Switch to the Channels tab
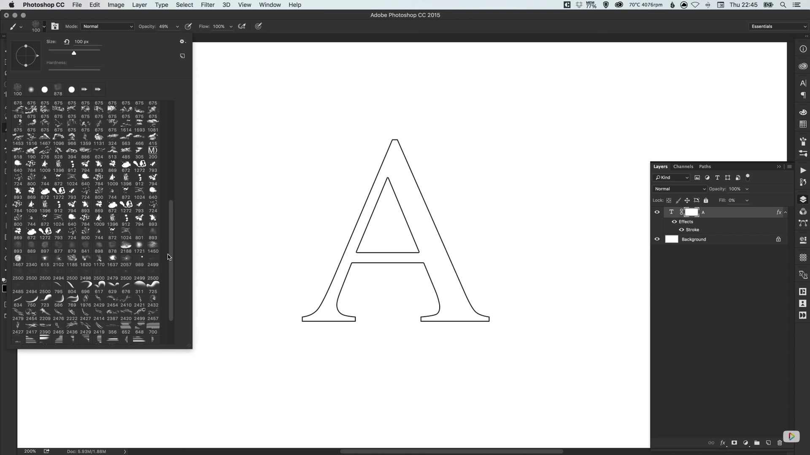The width and height of the screenshot is (810, 455). 683,166
